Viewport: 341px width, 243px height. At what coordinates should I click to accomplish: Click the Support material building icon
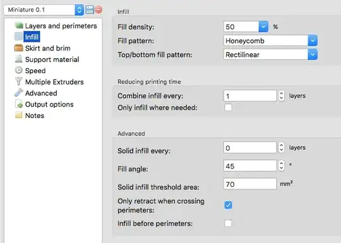tap(19, 59)
